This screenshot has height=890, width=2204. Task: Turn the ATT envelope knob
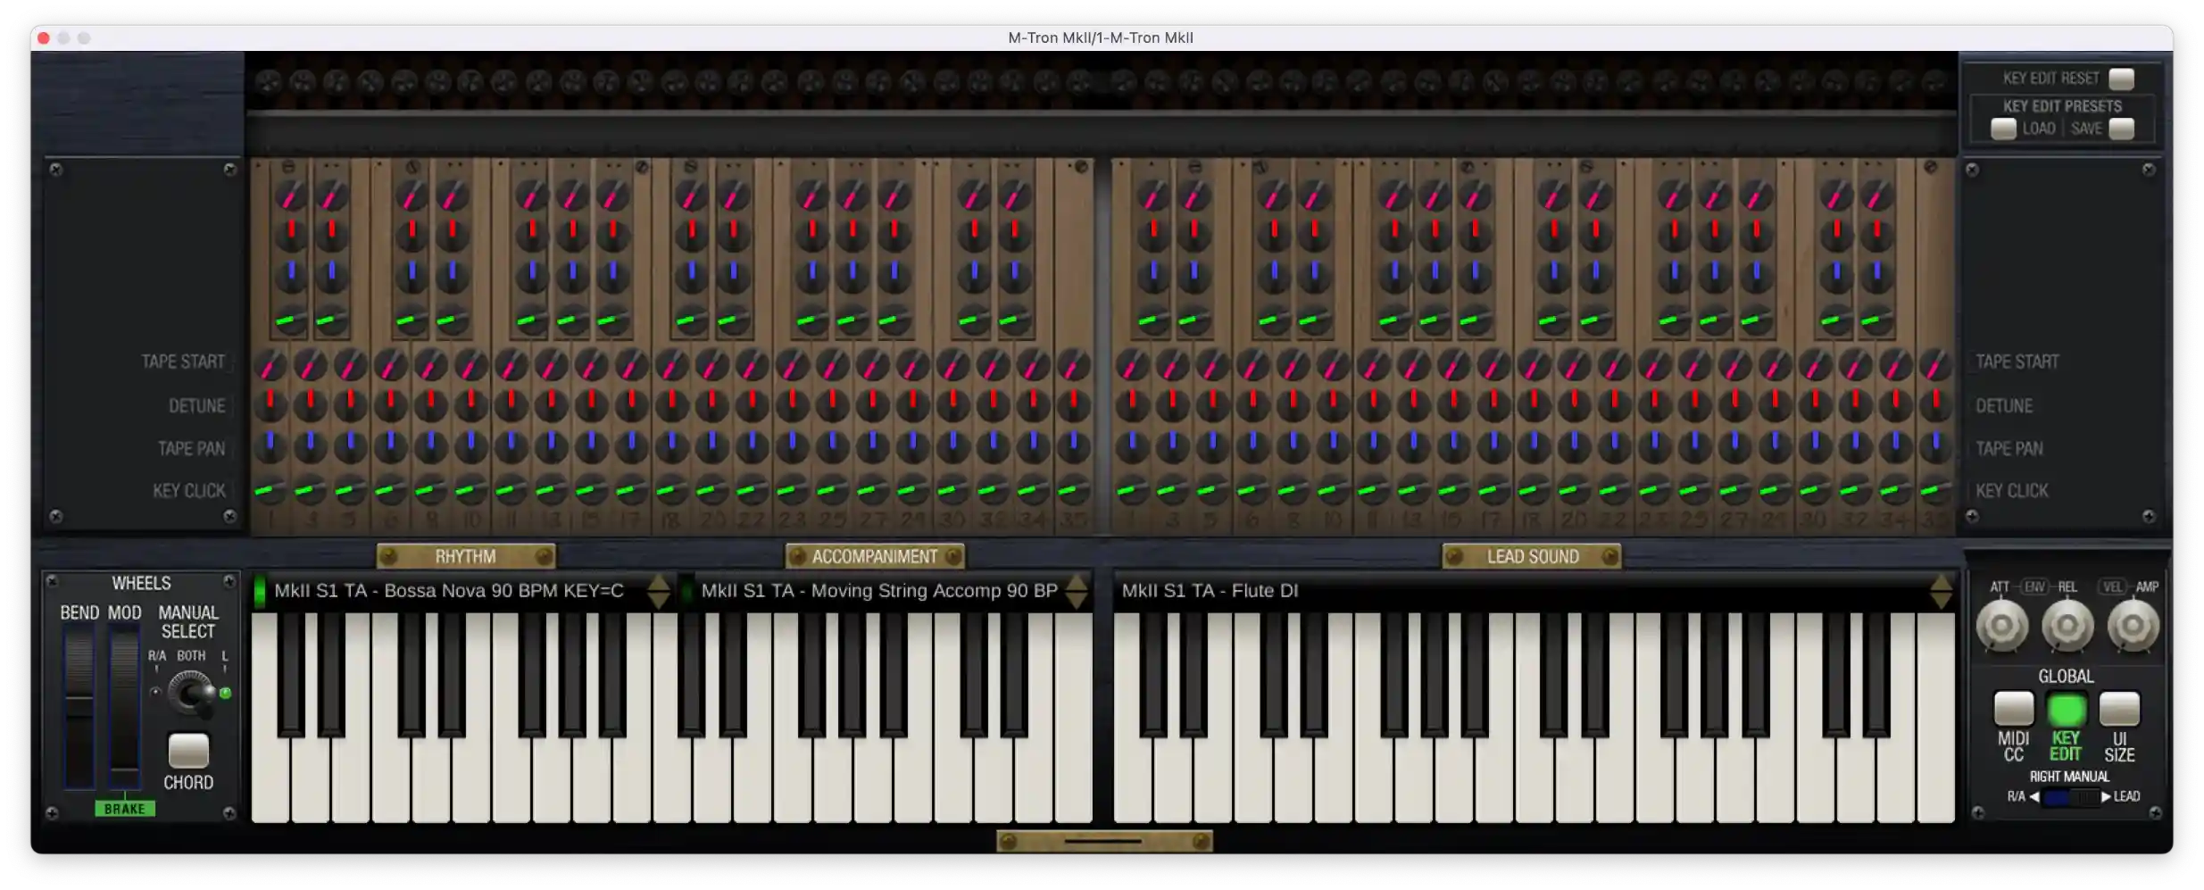2001,625
